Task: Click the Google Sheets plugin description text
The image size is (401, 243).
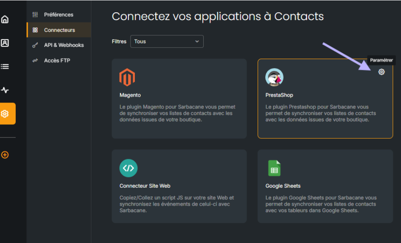Action: [321, 204]
